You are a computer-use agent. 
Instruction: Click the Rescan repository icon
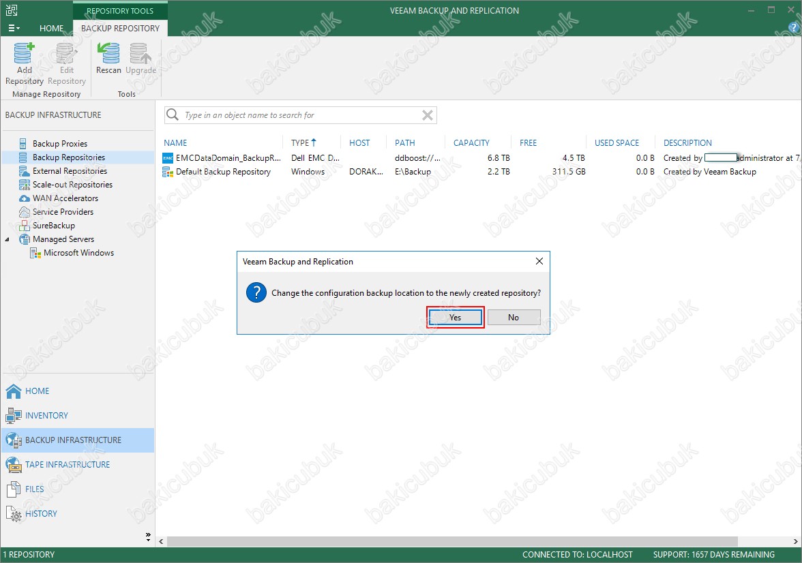pyautogui.click(x=108, y=53)
